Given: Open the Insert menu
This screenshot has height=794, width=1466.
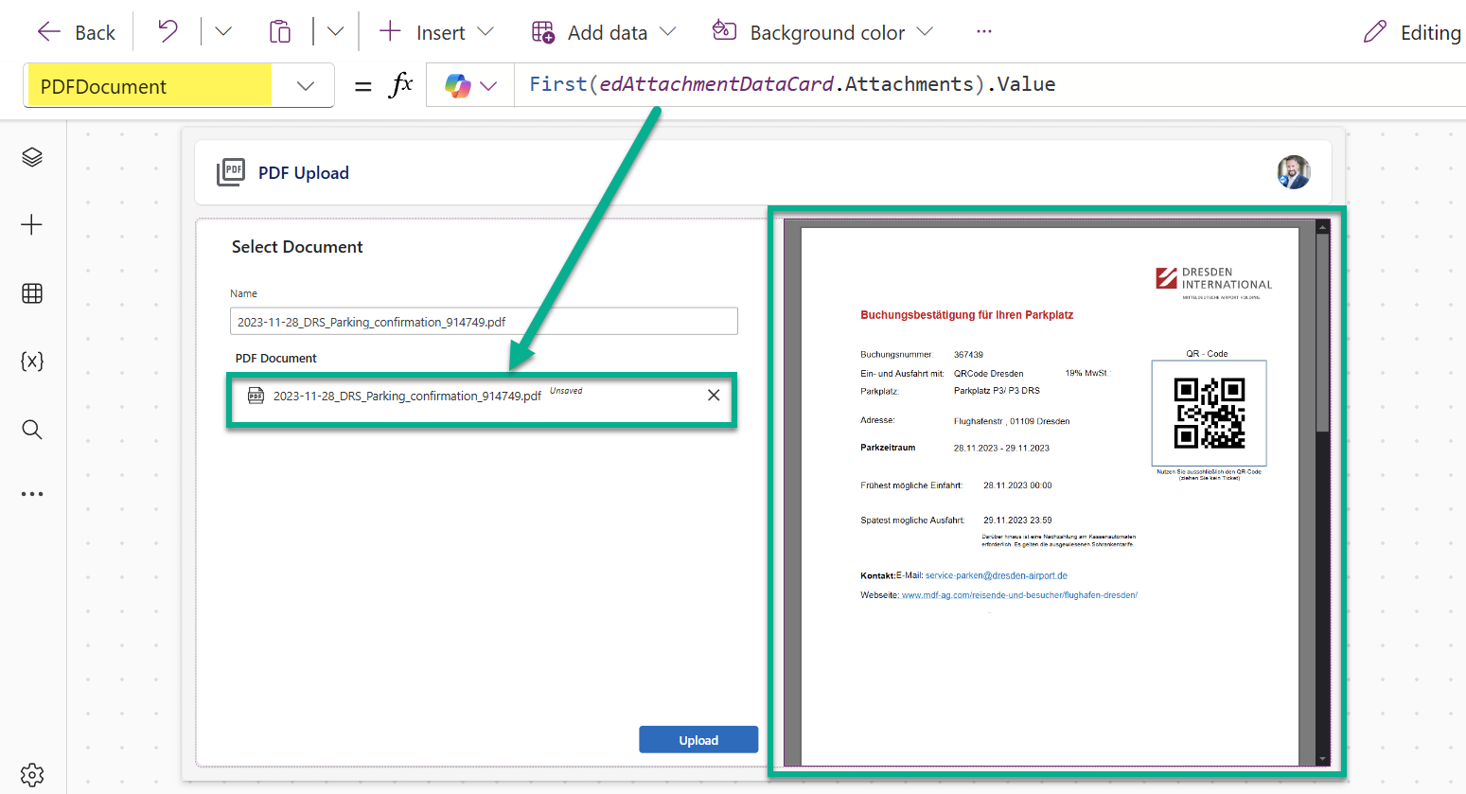Looking at the screenshot, I should pyautogui.click(x=436, y=32).
